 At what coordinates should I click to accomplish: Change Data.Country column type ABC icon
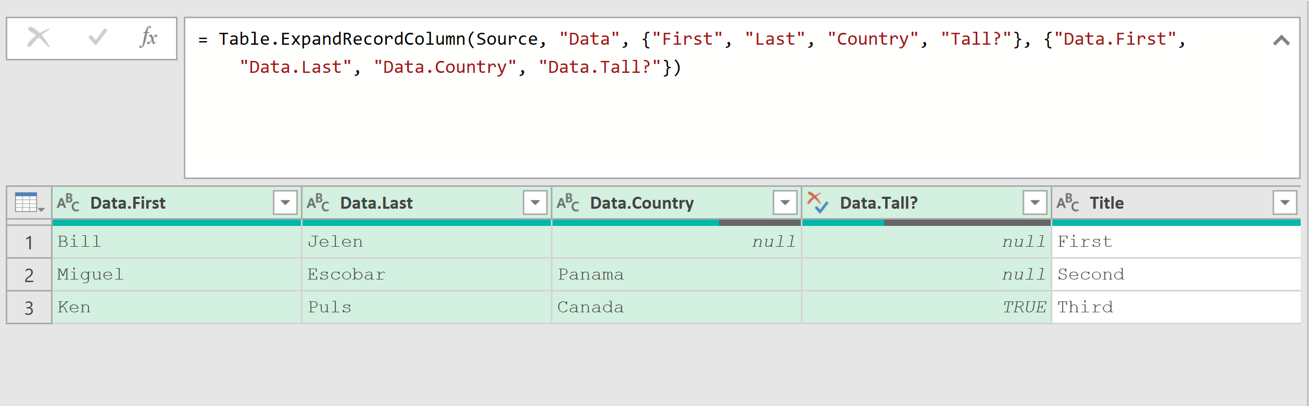click(x=568, y=202)
